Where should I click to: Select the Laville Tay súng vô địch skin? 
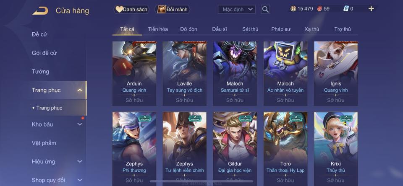[x=185, y=73]
